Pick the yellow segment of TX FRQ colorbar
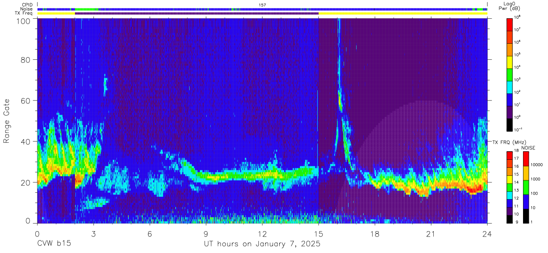 click(x=510, y=178)
